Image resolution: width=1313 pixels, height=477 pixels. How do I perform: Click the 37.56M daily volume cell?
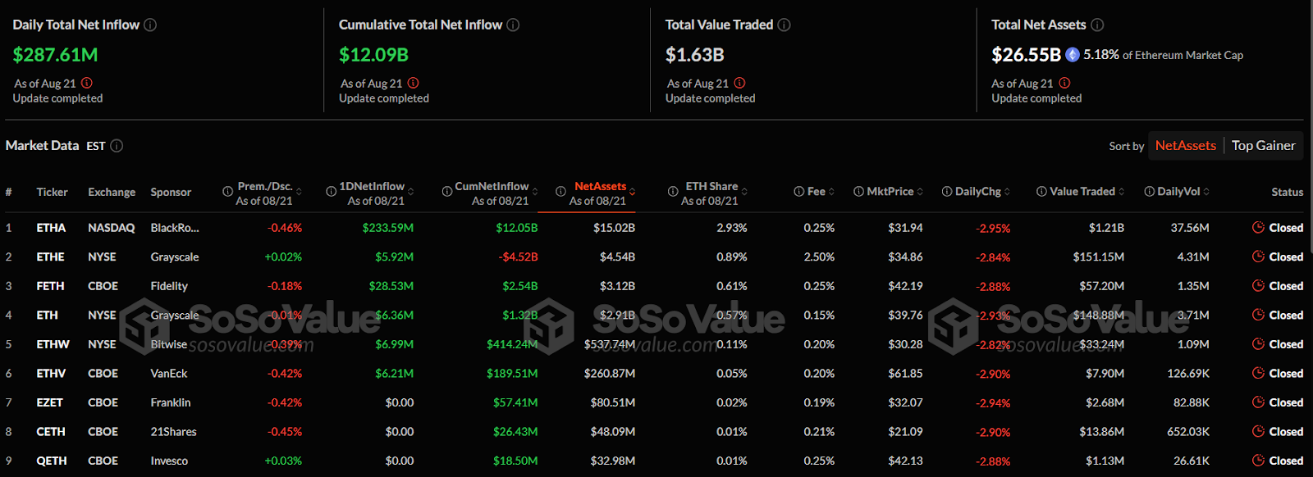[1190, 228]
